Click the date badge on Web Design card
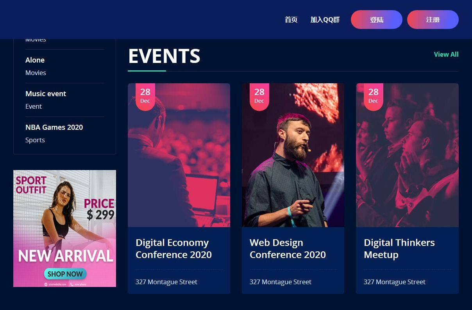The width and height of the screenshot is (472, 310). point(259,96)
